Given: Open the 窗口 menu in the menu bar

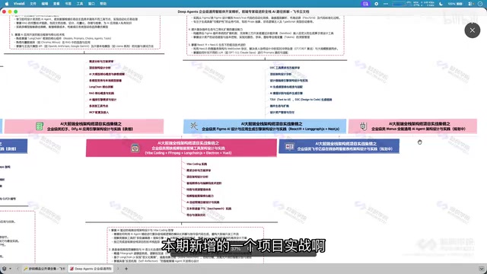Looking at the screenshot, I should [x=91, y=4].
